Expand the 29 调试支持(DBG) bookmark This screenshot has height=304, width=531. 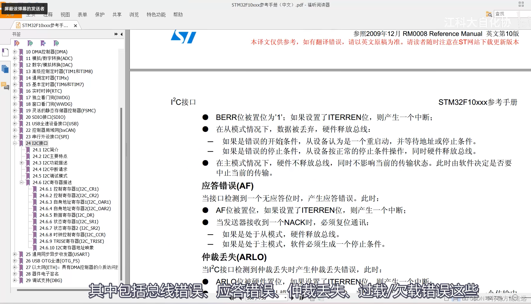(x=15, y=280)
